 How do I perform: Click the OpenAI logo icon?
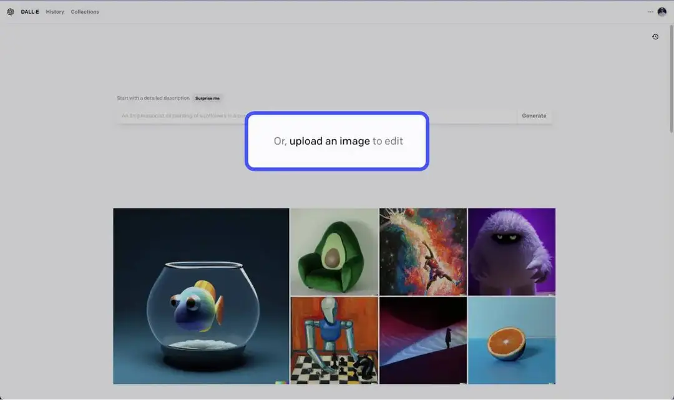coord(11,12)
